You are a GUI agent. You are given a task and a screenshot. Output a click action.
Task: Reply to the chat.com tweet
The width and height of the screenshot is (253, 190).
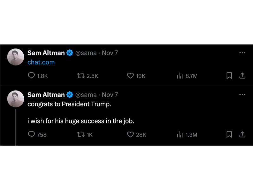pos(32,76)
